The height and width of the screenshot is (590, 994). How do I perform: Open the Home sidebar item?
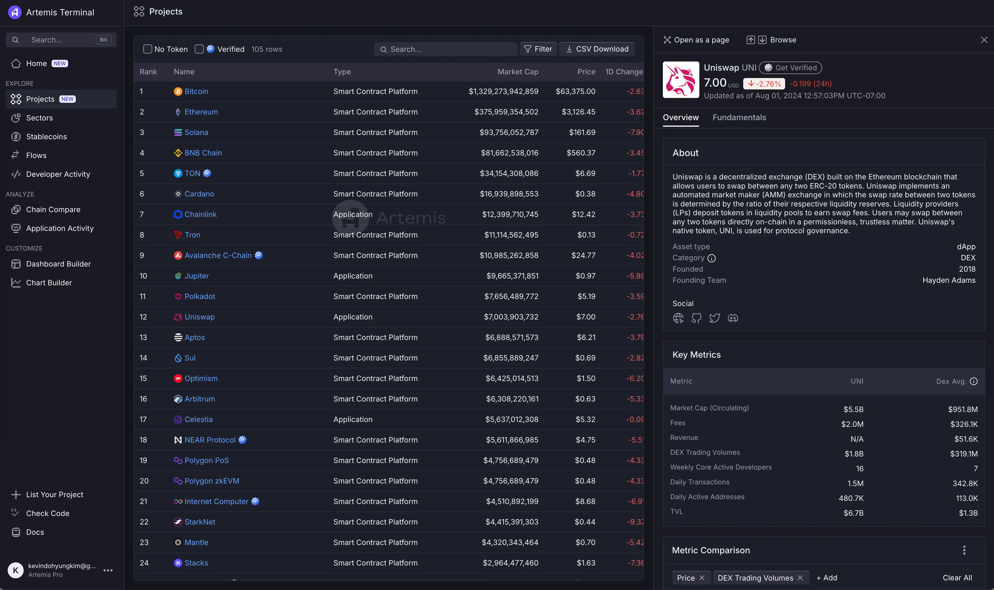(61, 63)
